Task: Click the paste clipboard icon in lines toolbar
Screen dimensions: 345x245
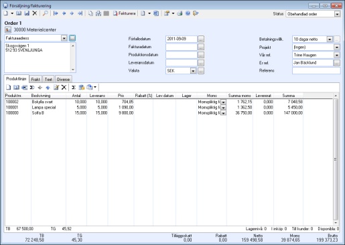Action: (82, 87)
